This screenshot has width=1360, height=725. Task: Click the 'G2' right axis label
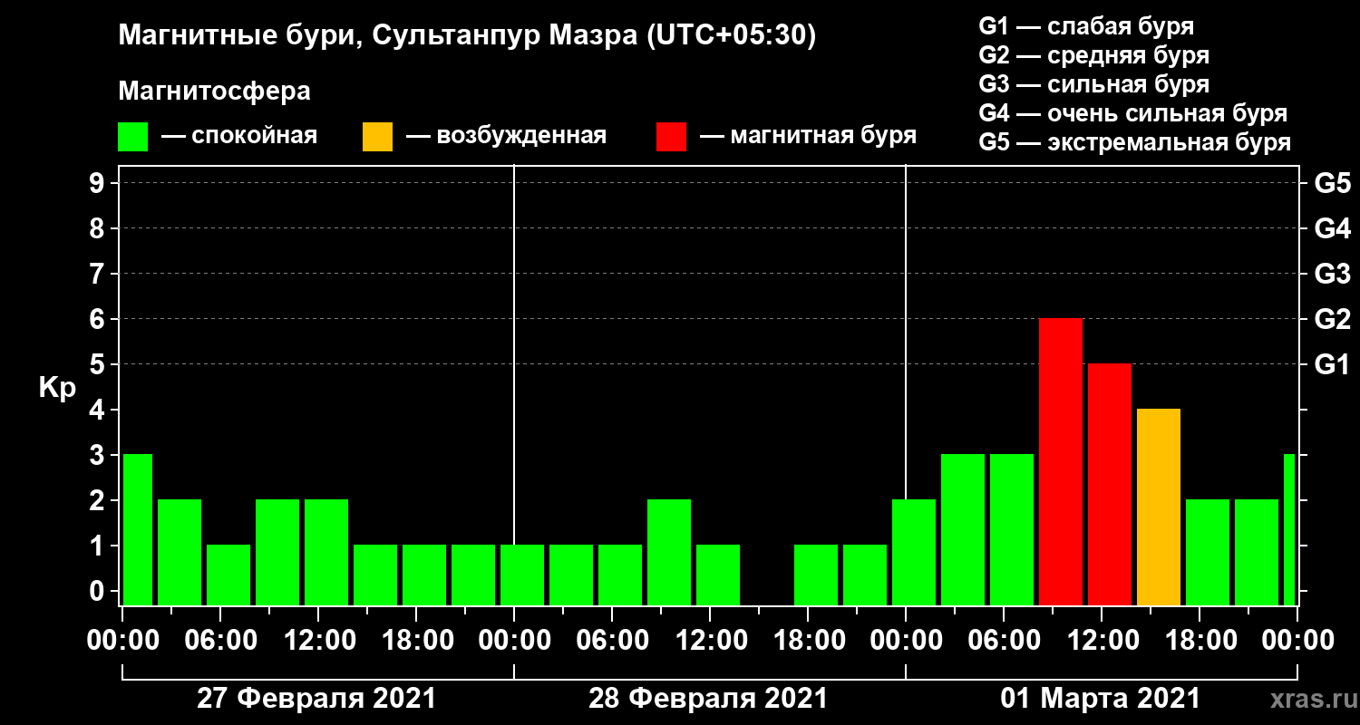(x=1333, y=320)
